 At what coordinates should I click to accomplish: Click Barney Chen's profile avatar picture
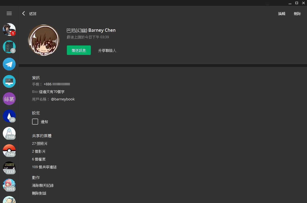point(44,40)
